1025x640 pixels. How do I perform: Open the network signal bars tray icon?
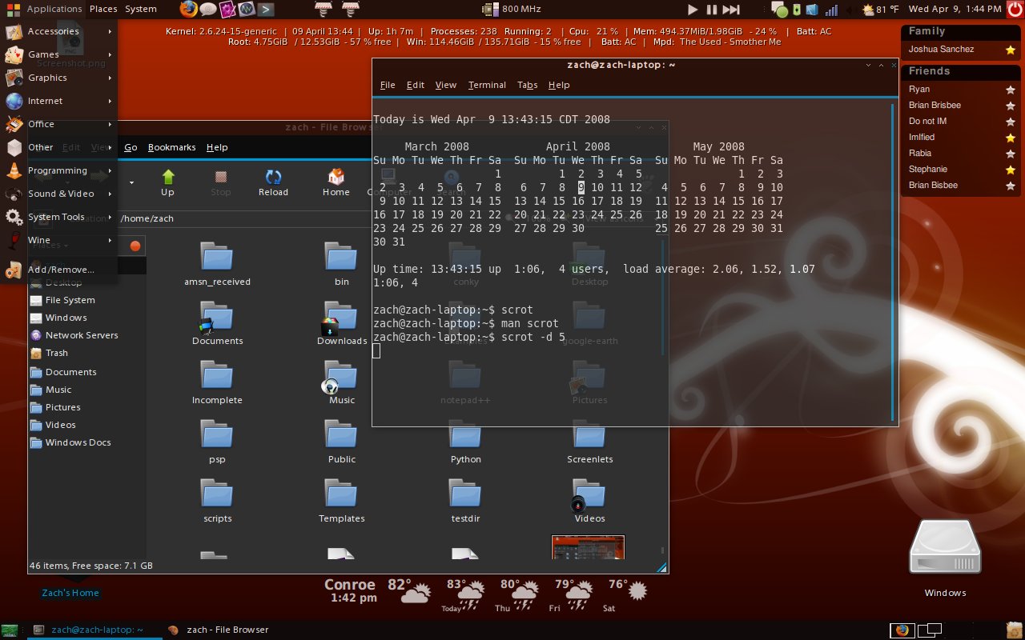pyautogui.click(x=831, y=10)
